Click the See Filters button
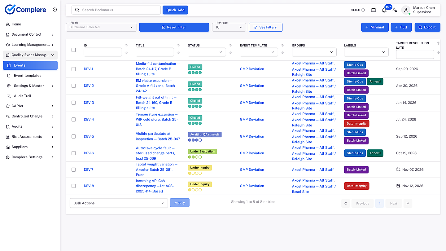Viewport: 446px width, 251px height. [265, 27]
